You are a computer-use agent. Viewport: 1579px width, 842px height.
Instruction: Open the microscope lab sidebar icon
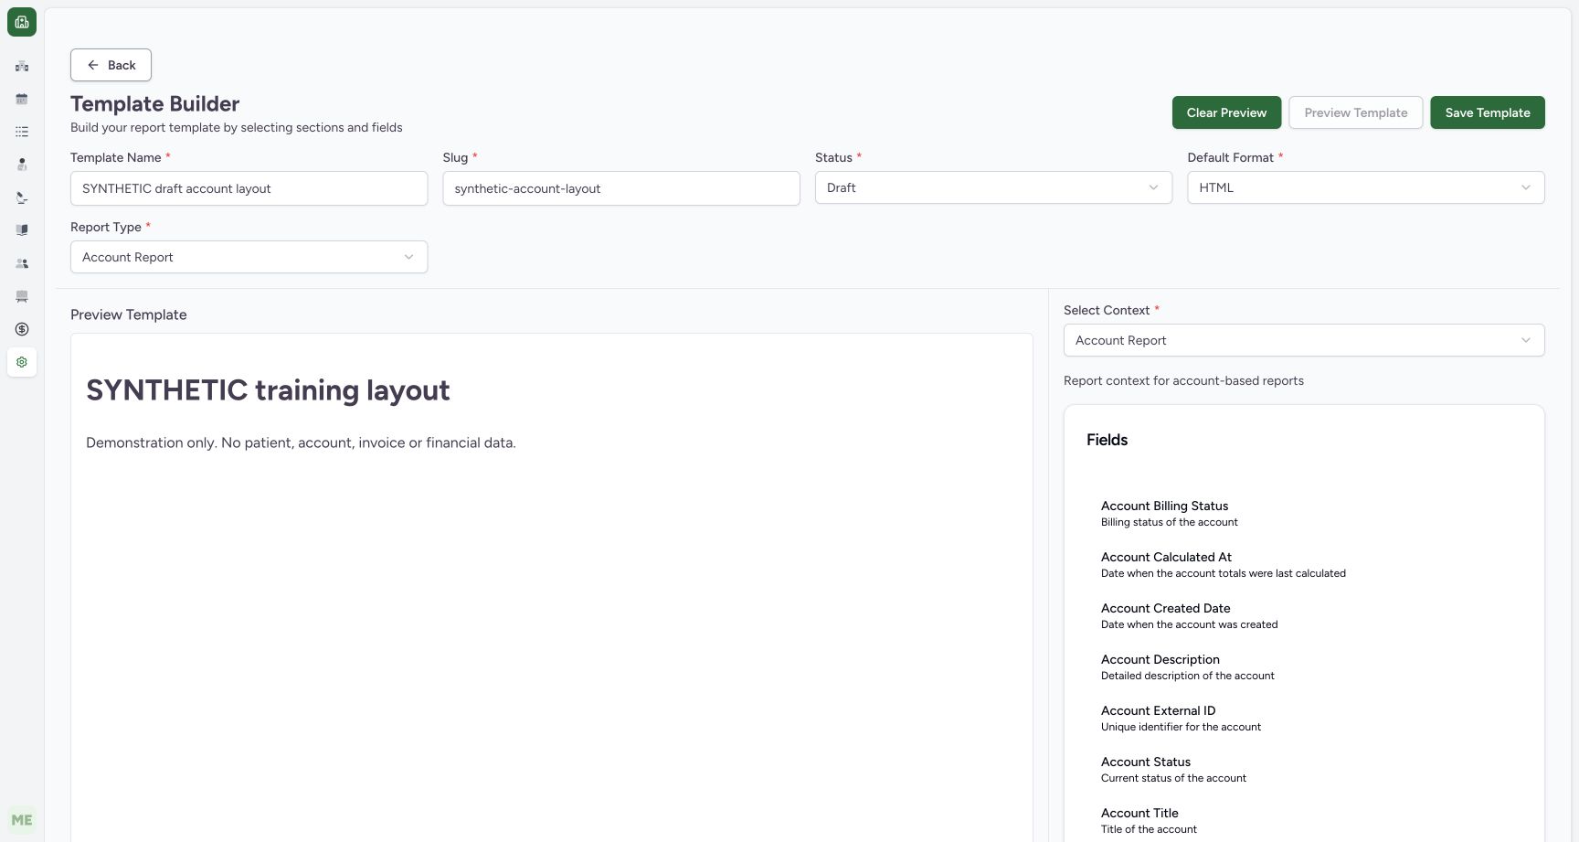coord(22,197)
